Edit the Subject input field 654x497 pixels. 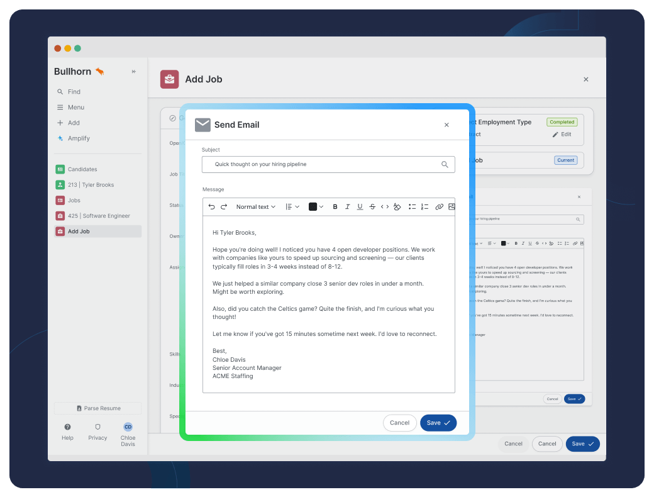pyautogui.click(x=328, y=164)
